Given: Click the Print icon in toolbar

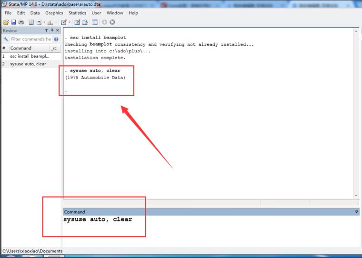Looking at the screenshot, I should [x=21, y=22].
